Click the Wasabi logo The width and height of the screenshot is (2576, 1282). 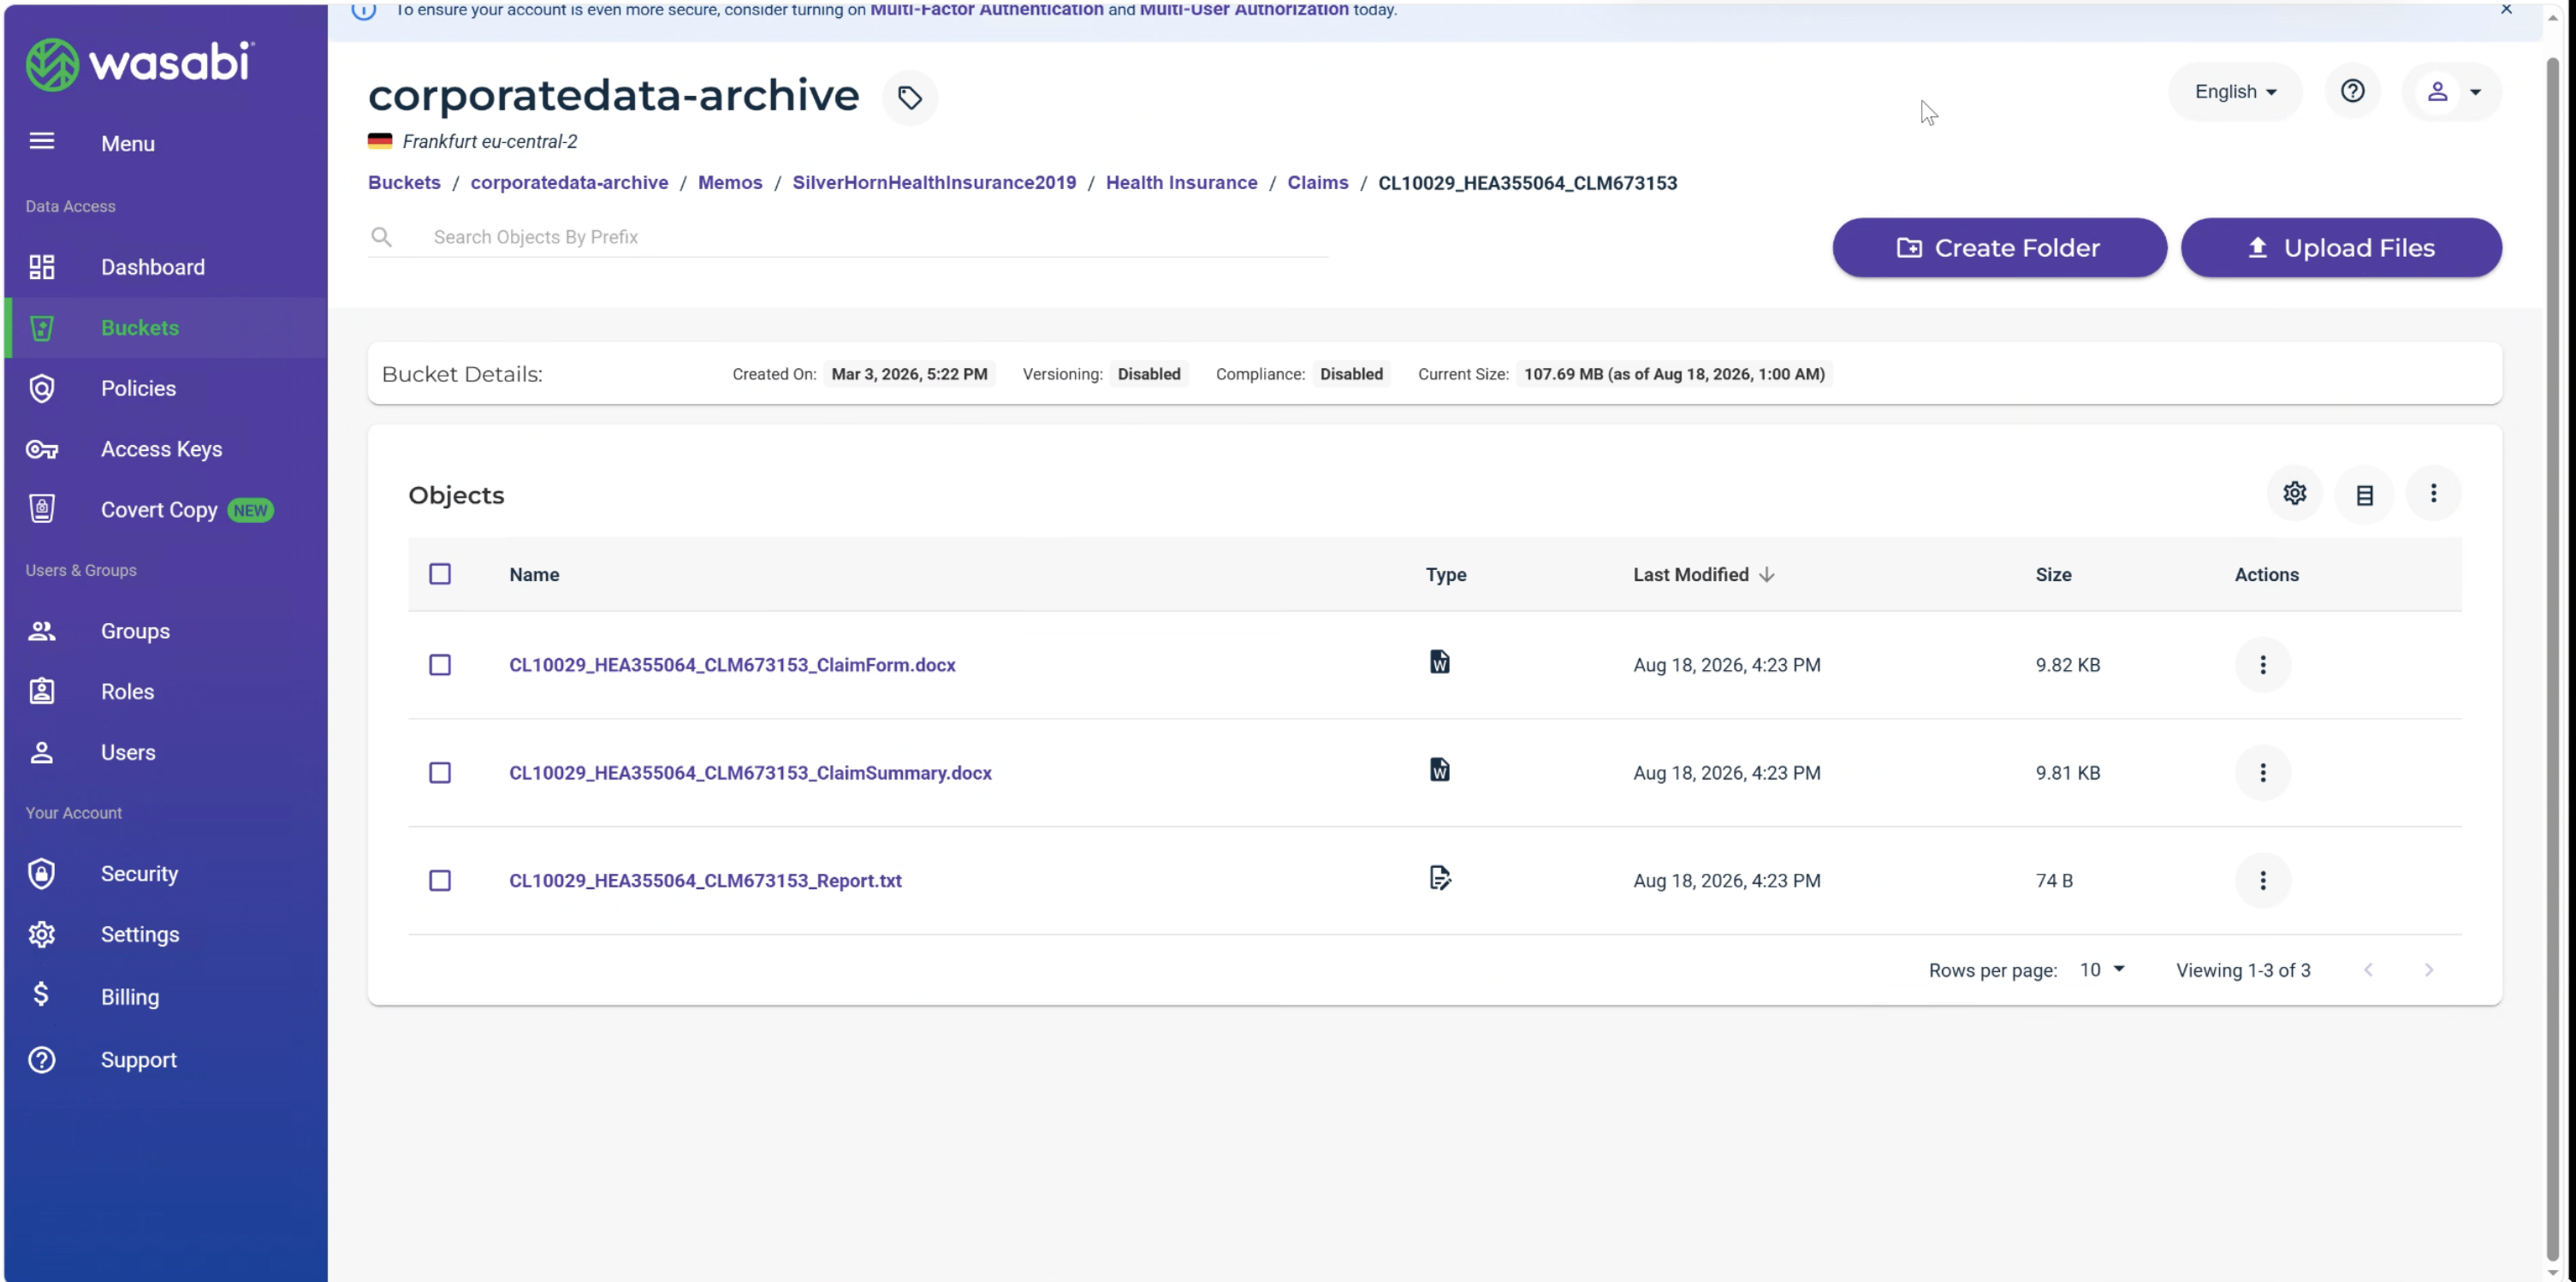tap(140, 64)
